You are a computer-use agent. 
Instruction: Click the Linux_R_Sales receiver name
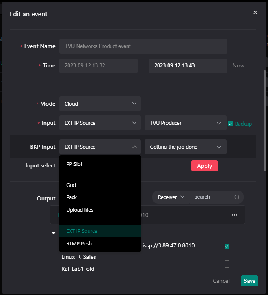[x=79, y=257]
